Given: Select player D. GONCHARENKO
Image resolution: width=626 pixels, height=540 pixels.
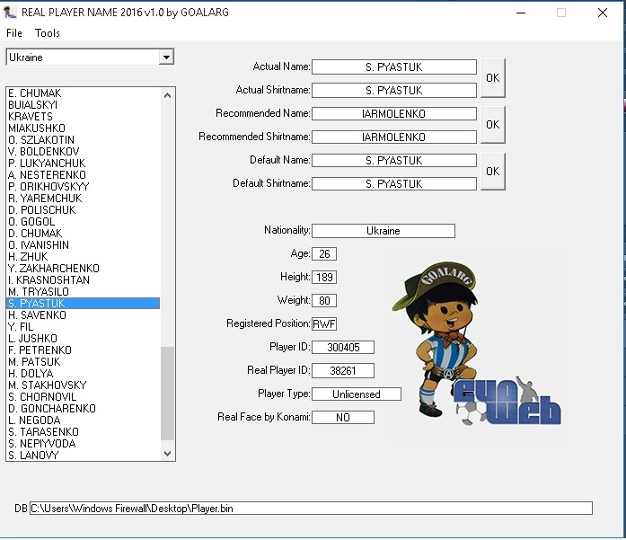Looking at the screenshot, I should click(83, 409).
